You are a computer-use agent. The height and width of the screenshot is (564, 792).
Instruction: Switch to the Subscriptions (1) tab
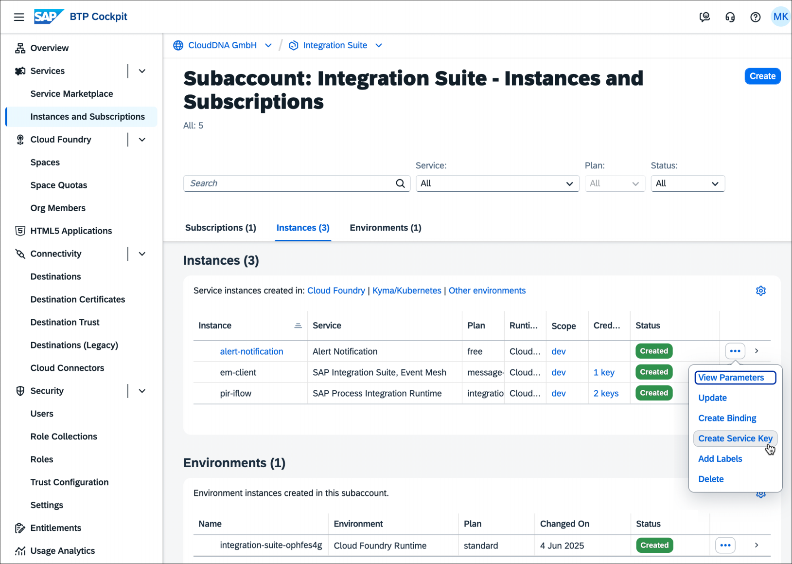click(221, 228)
